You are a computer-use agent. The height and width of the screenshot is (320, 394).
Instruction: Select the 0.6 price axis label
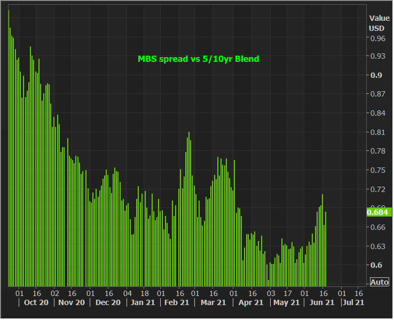(x=376, y=265)
